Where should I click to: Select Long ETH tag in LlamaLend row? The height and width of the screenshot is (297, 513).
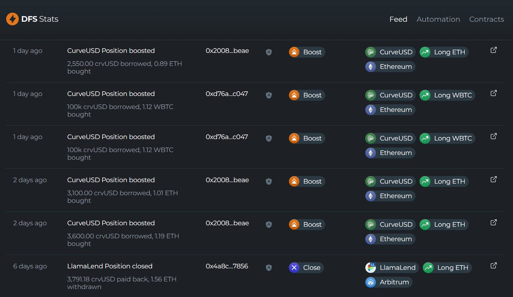tap(447, 268)
